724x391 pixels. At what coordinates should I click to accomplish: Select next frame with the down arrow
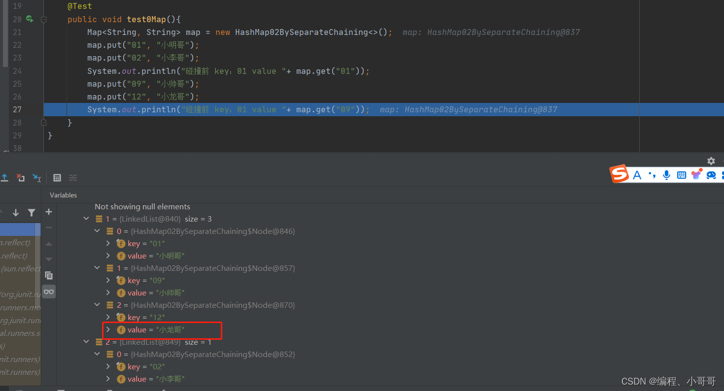point(16,213)
